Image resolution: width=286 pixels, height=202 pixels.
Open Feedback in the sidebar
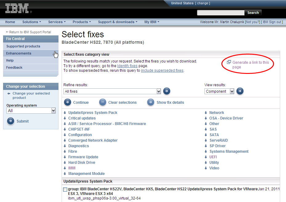(31, 67)
